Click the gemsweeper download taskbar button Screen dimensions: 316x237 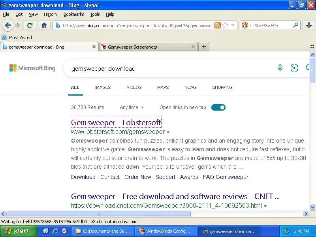pos(230,231)
